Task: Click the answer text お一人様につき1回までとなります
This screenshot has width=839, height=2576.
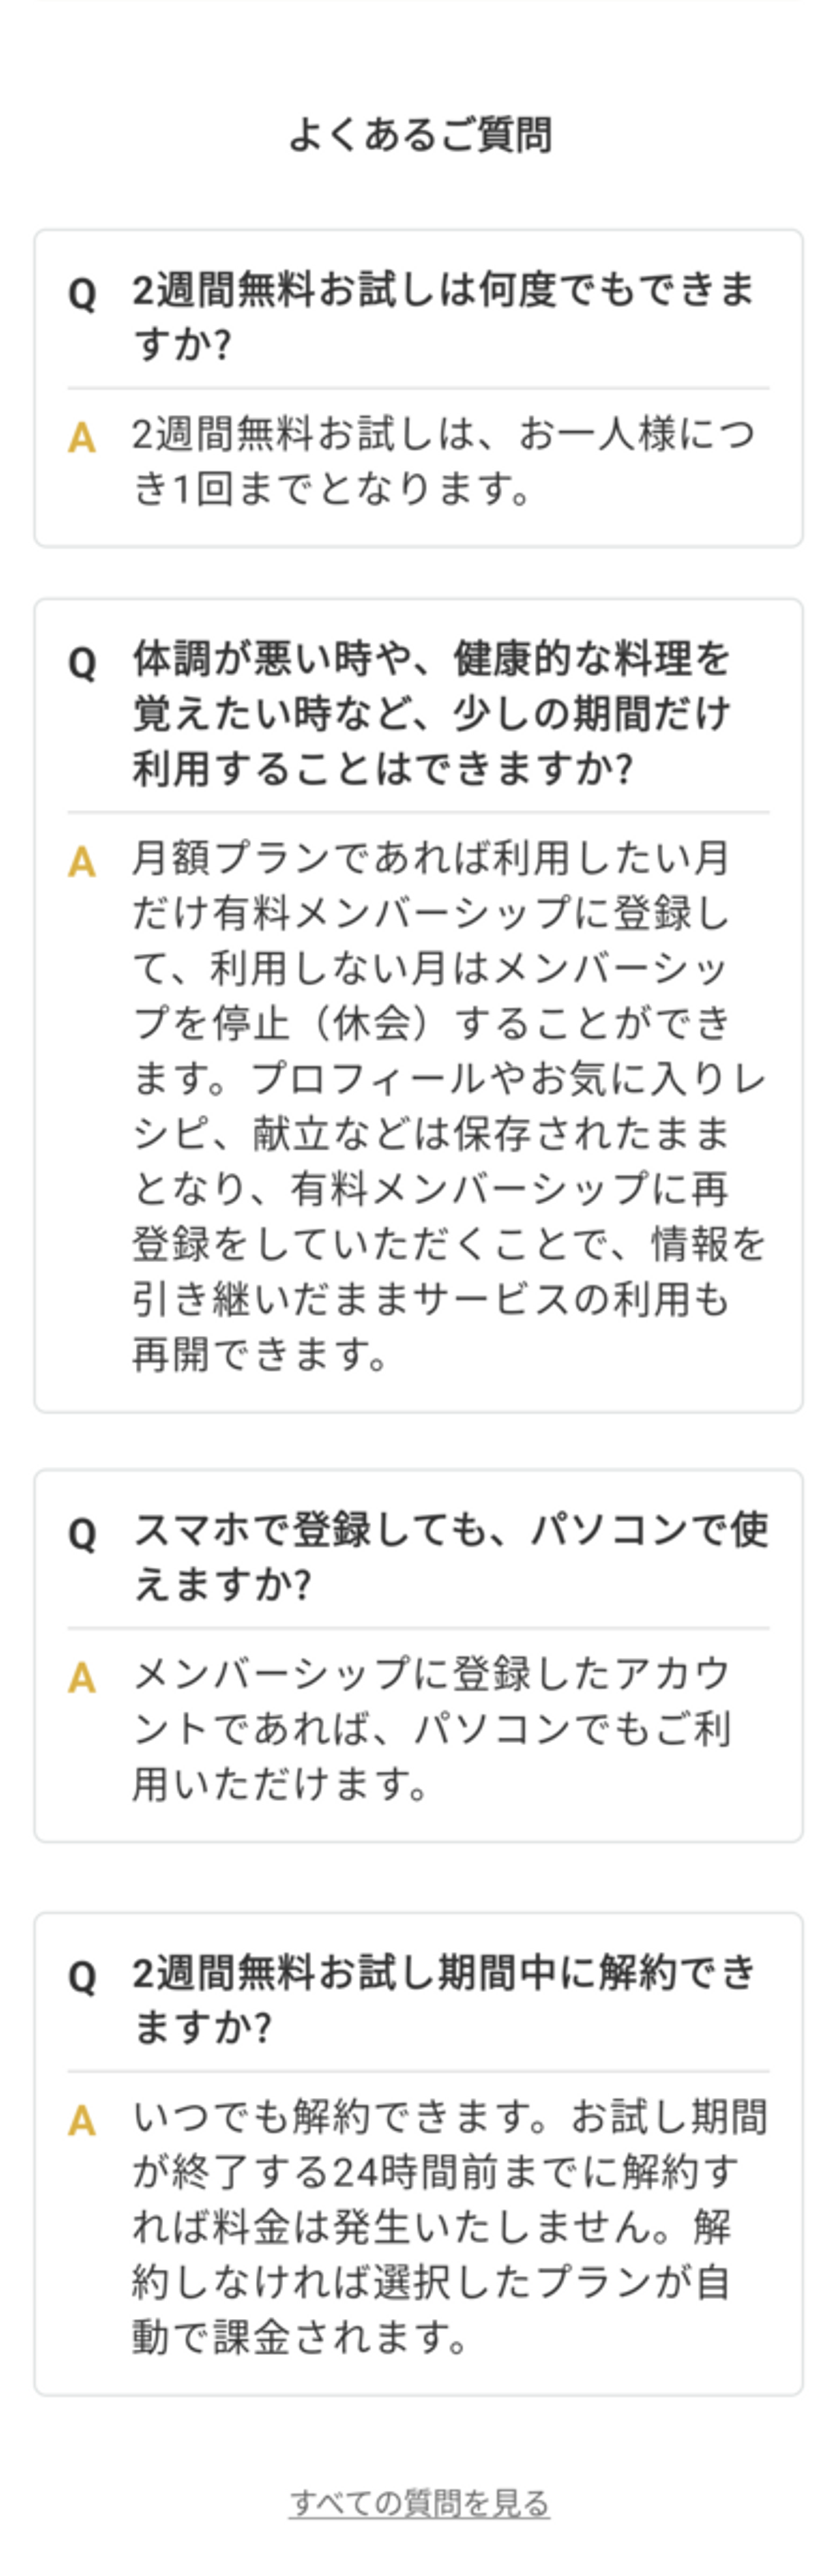Action: pos(442,461)
